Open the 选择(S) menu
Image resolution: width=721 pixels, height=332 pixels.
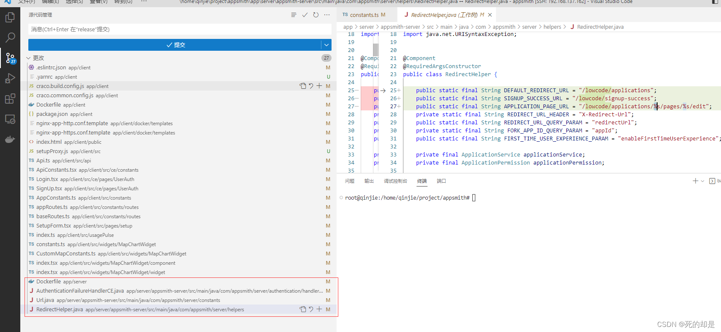pos(74,2)
